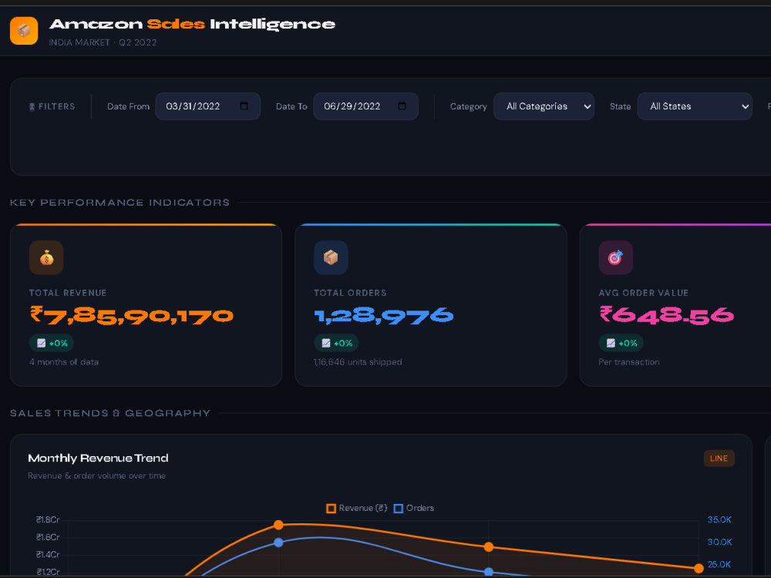Click the Date From field 03/31/2022
This screenshot has width=771, height=578.
point(207,106)
